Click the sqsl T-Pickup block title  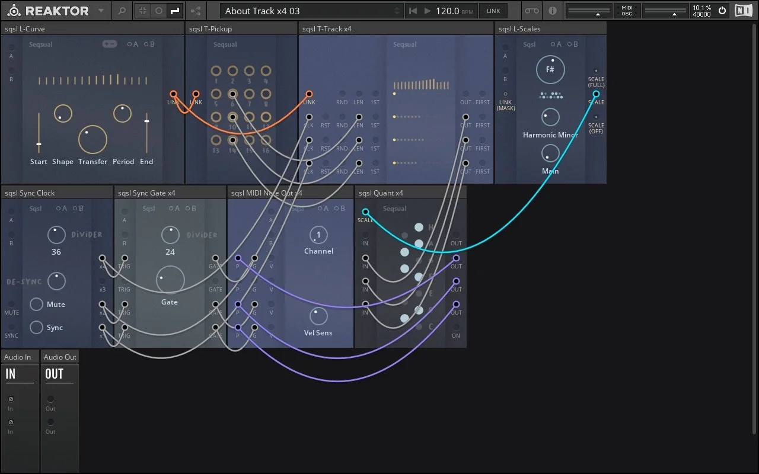pyautogui.click(x=211, y=28)
